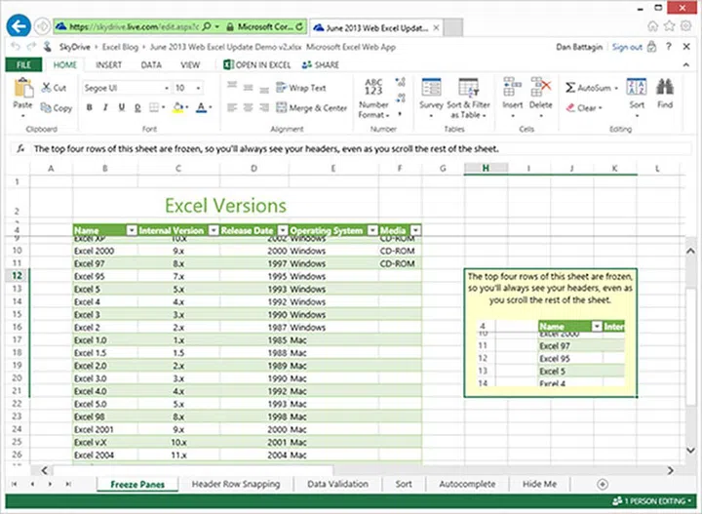Click the Cut scissors icon

pyautogui.click(x=46, y=88)
